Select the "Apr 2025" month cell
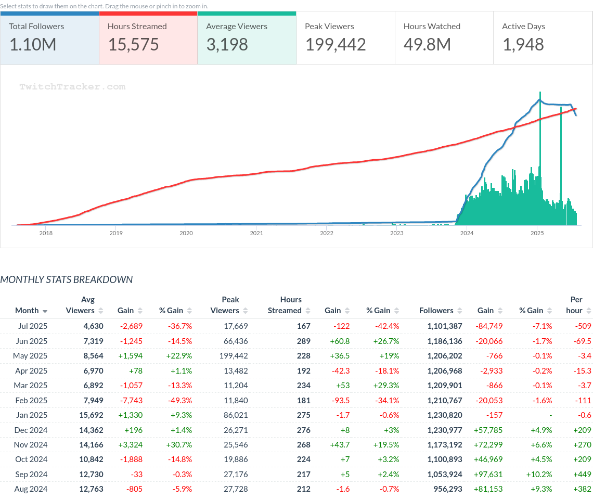 pyautogui.click(x=31, y=371)
